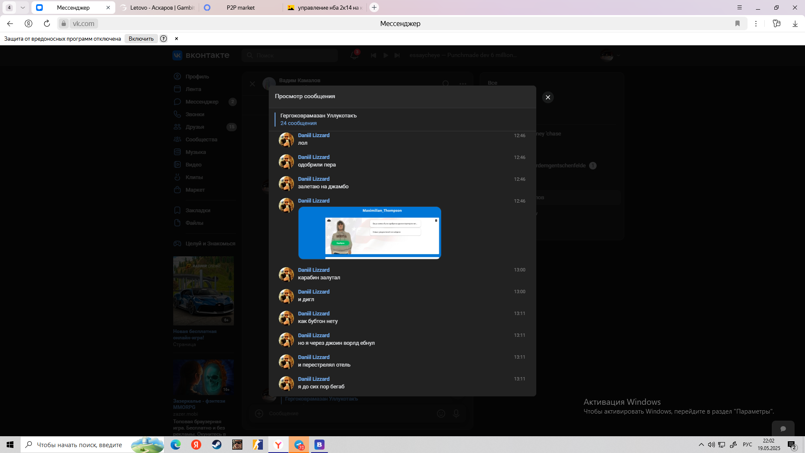
Task: Open the Maximilian_Thompson image attachment
Action: [x=369, y=233]
